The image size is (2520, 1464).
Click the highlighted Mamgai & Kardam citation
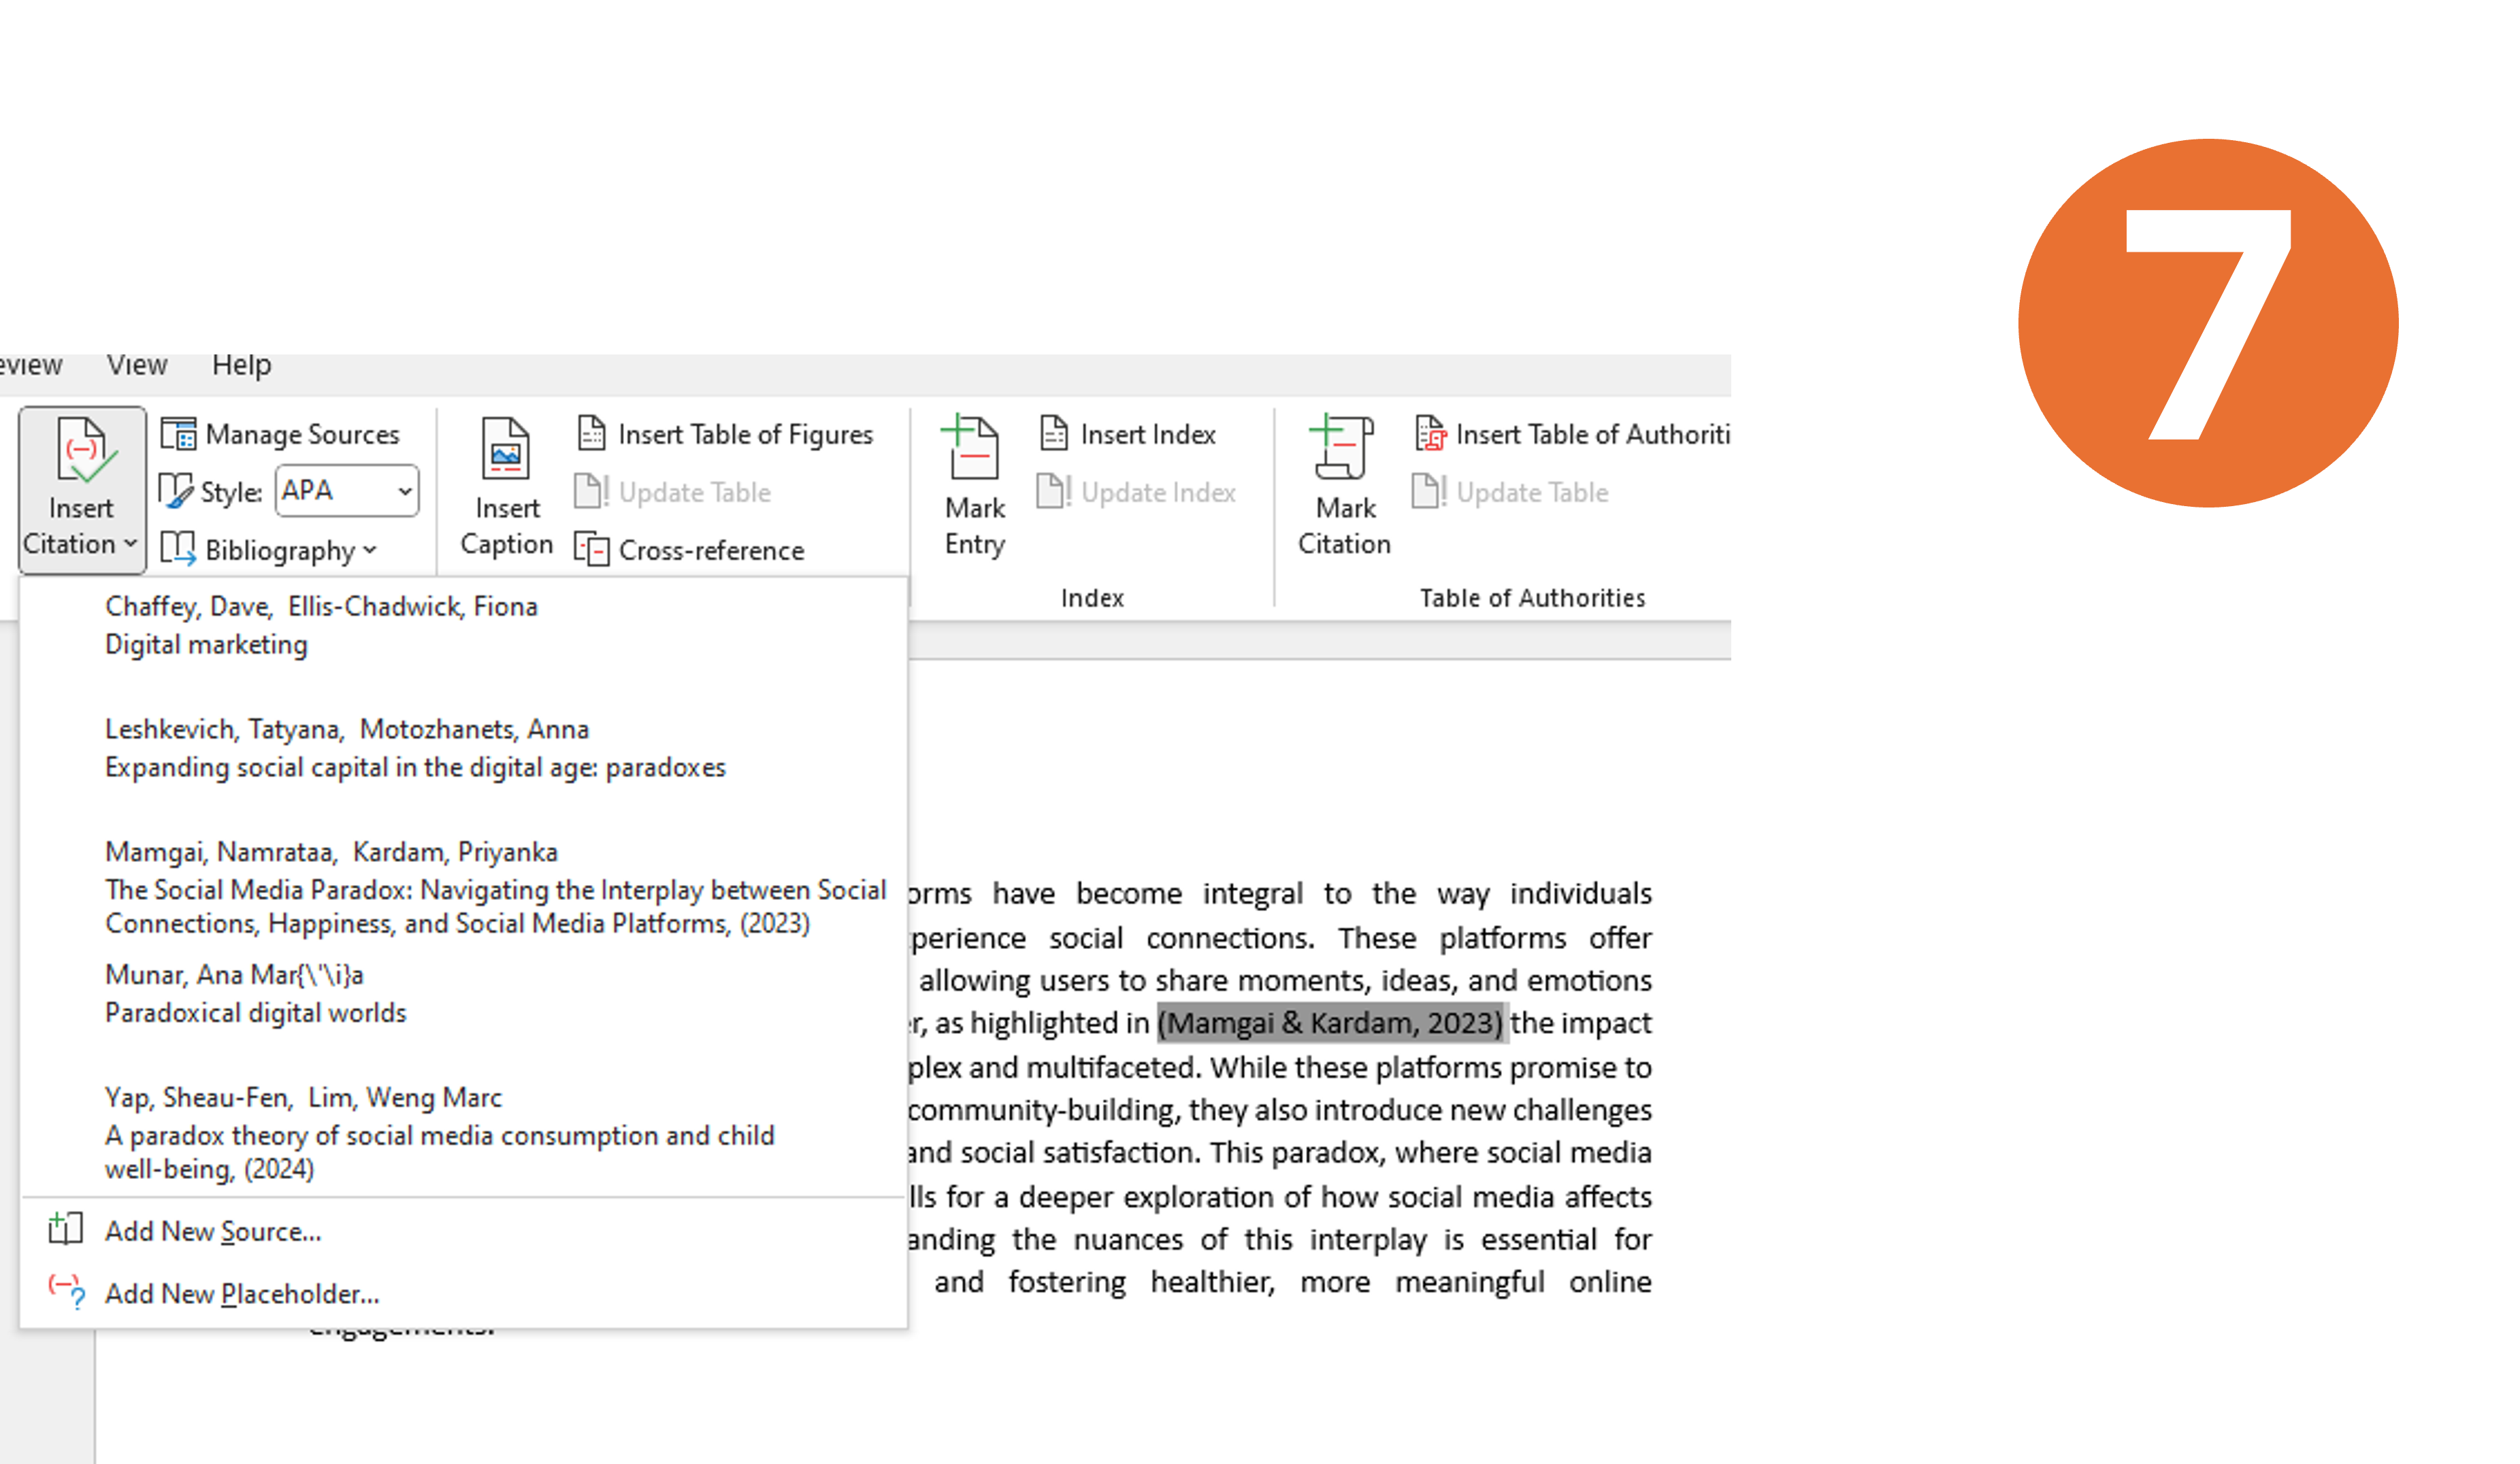pos(1330,1023)
